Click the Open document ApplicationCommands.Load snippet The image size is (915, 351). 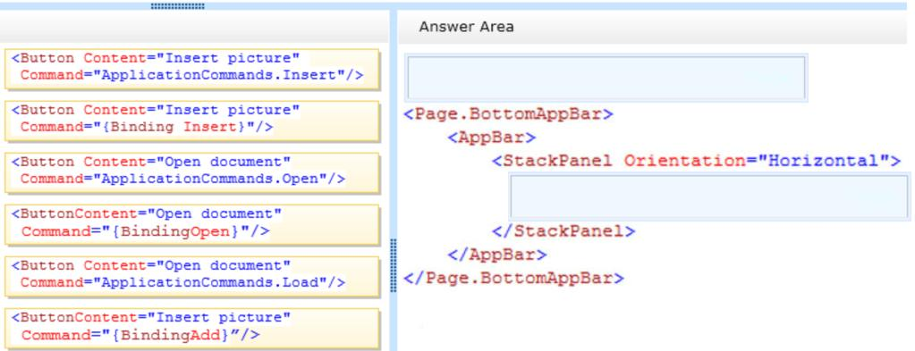[x=192, y=276]
